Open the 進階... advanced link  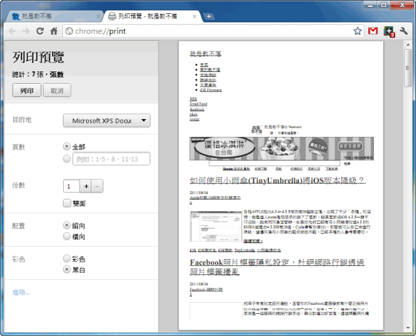pos(21,292)
